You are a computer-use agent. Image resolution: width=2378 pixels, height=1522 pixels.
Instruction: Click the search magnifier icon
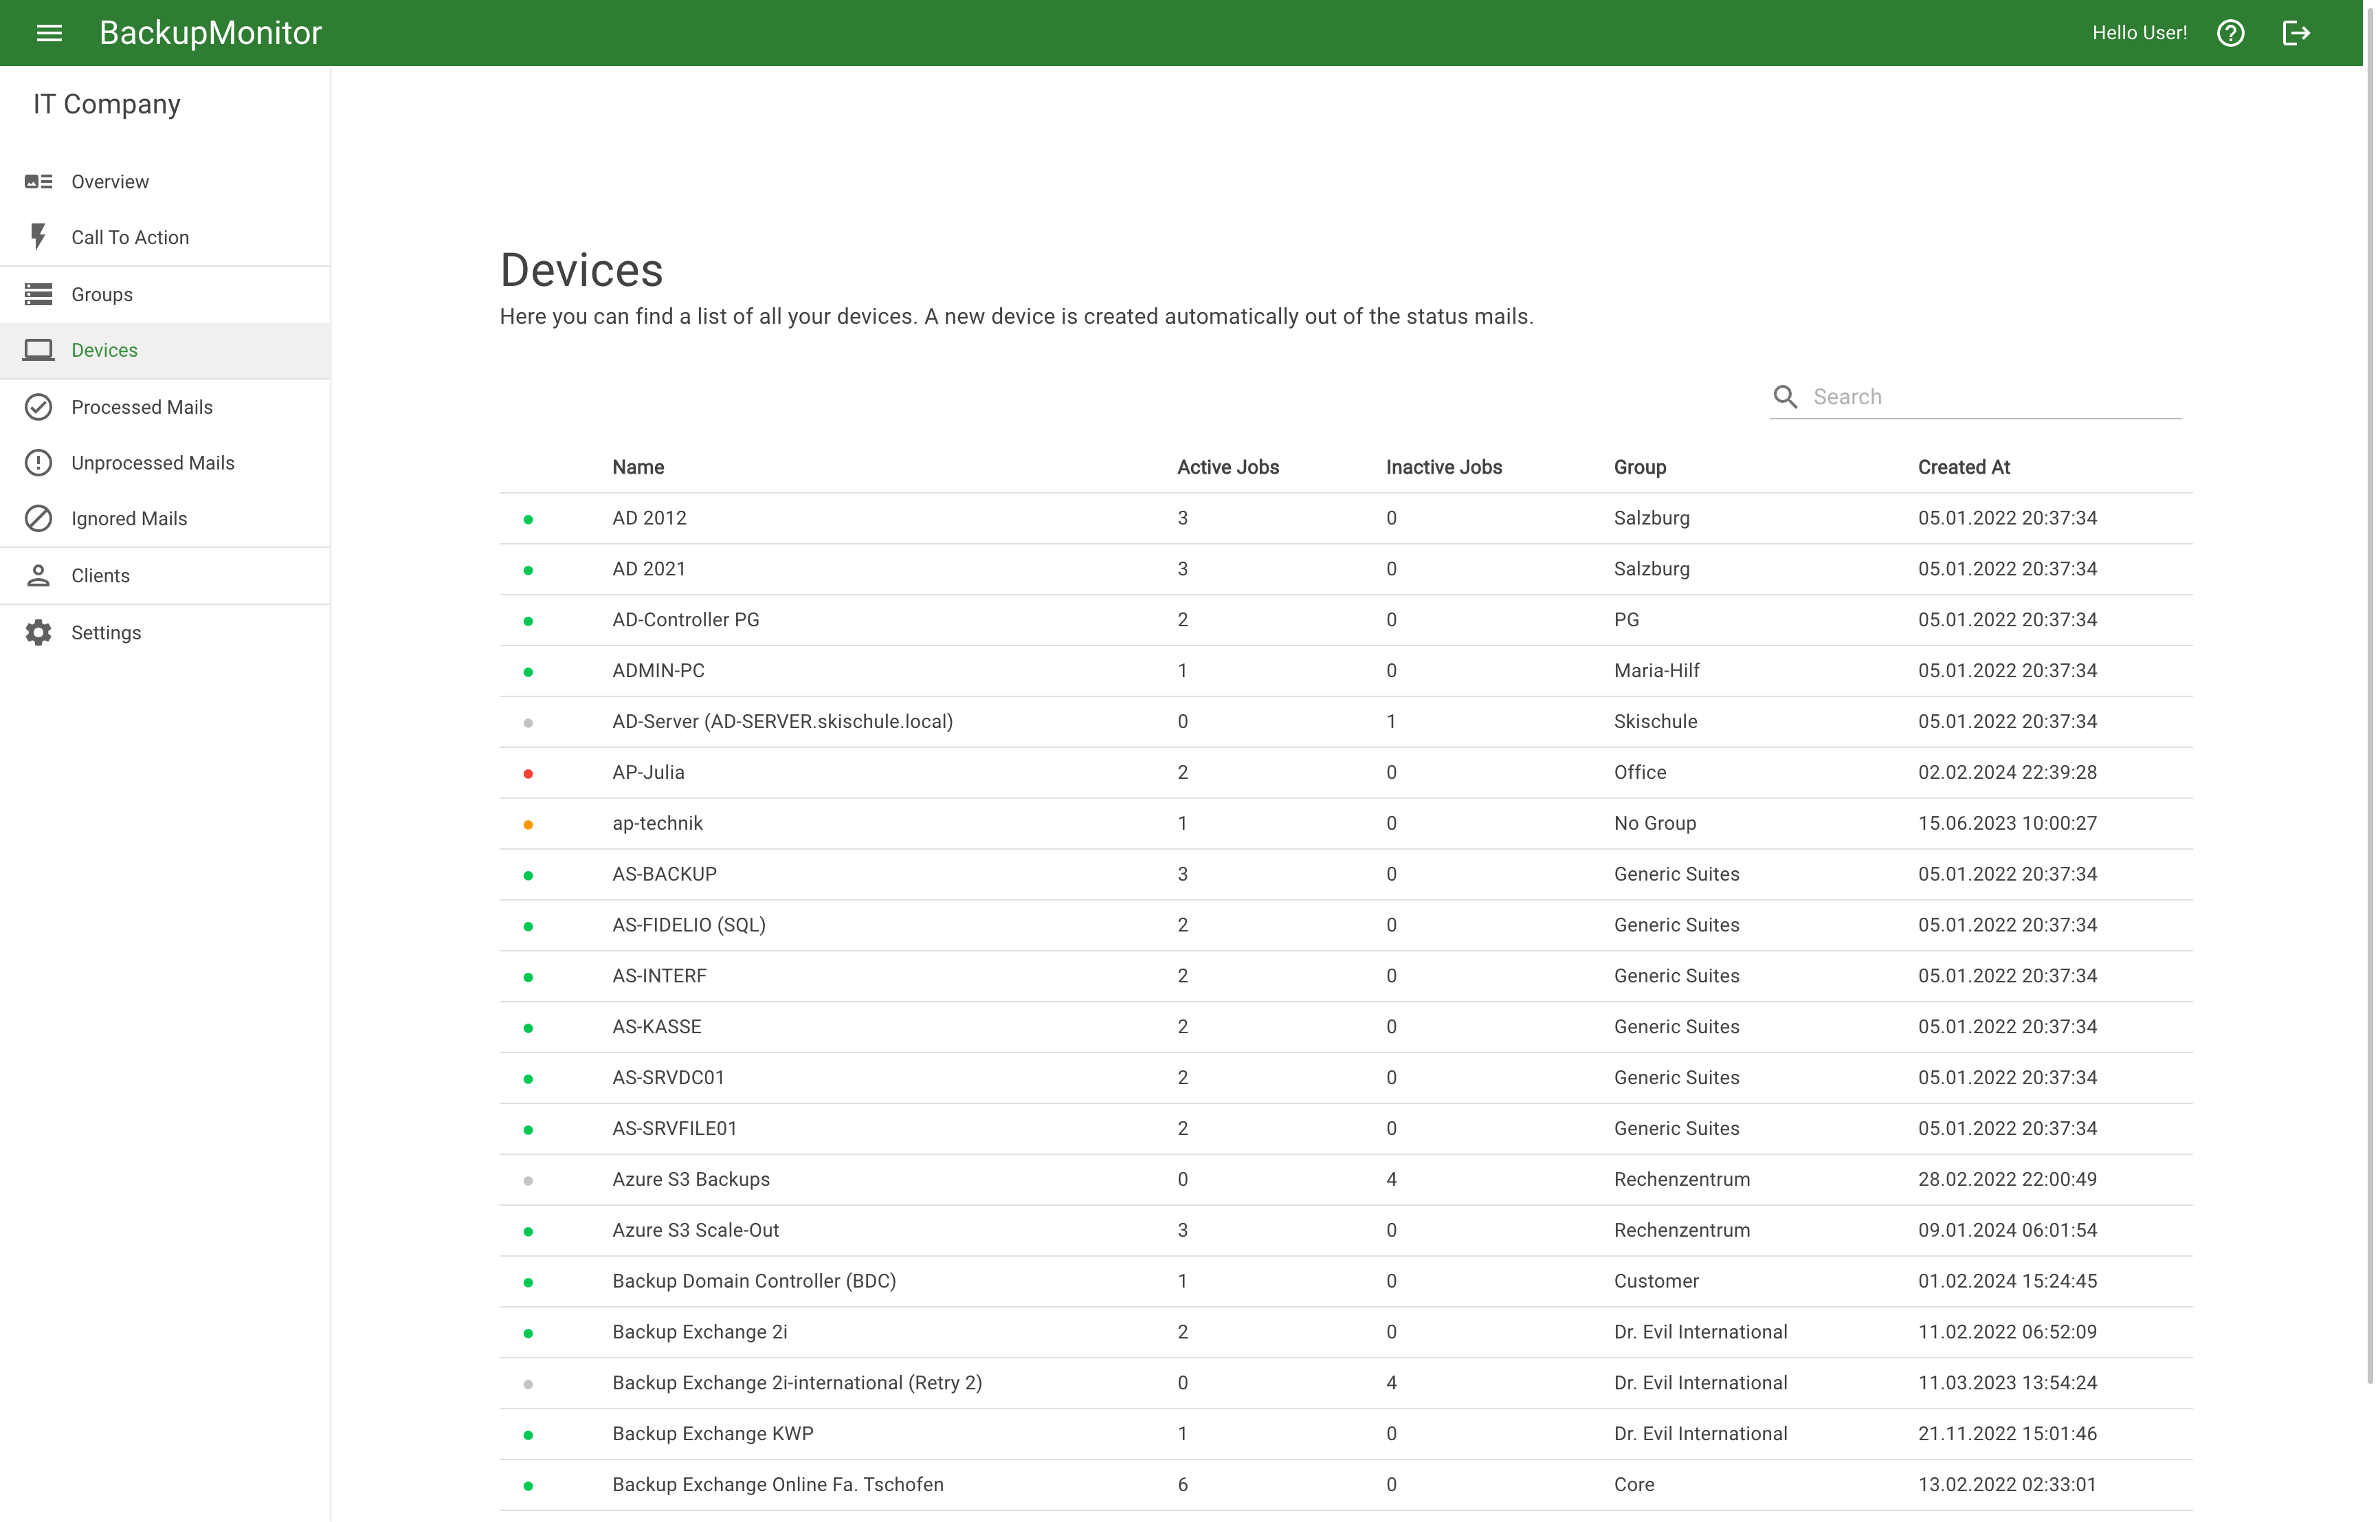coord(1784,397)
